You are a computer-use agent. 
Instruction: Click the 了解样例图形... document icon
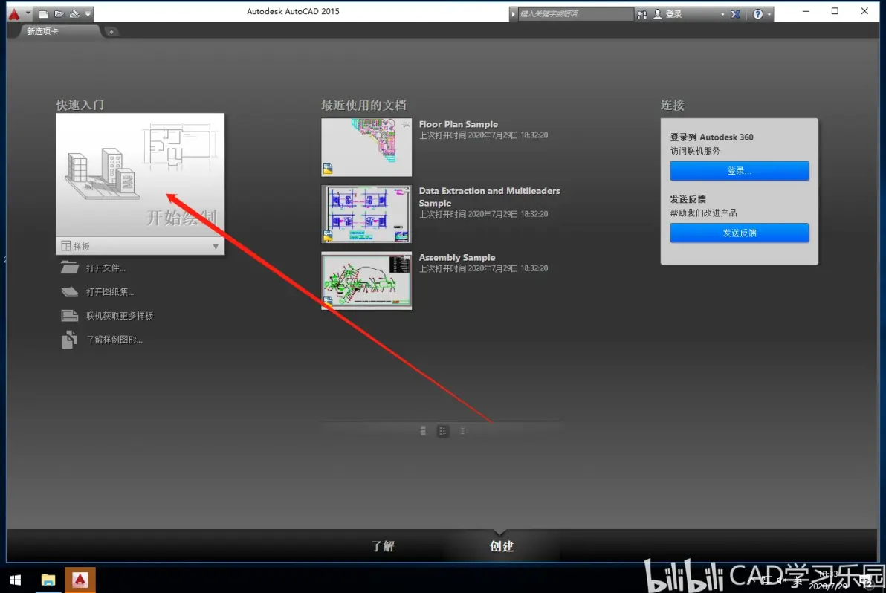(70, 340)
